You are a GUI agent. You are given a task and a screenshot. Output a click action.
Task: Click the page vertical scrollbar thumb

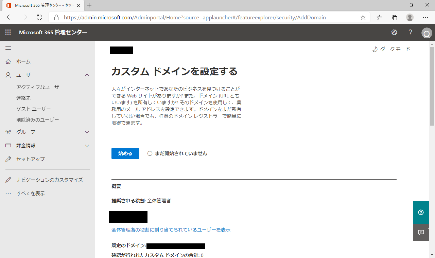coord(432,86)
